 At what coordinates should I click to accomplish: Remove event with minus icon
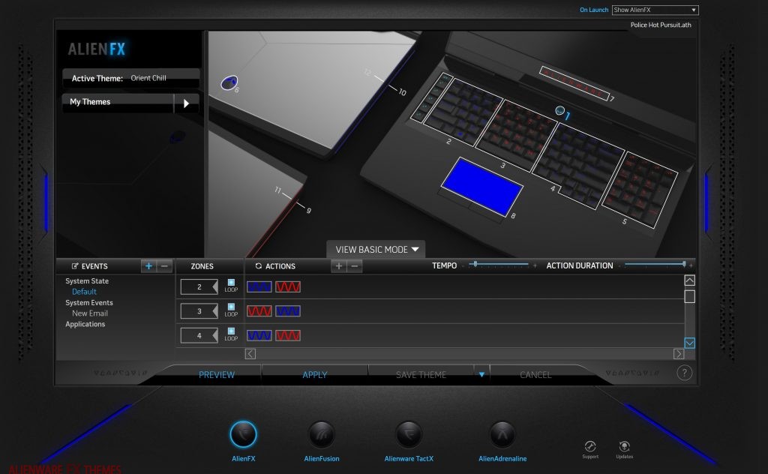point(164,266)
